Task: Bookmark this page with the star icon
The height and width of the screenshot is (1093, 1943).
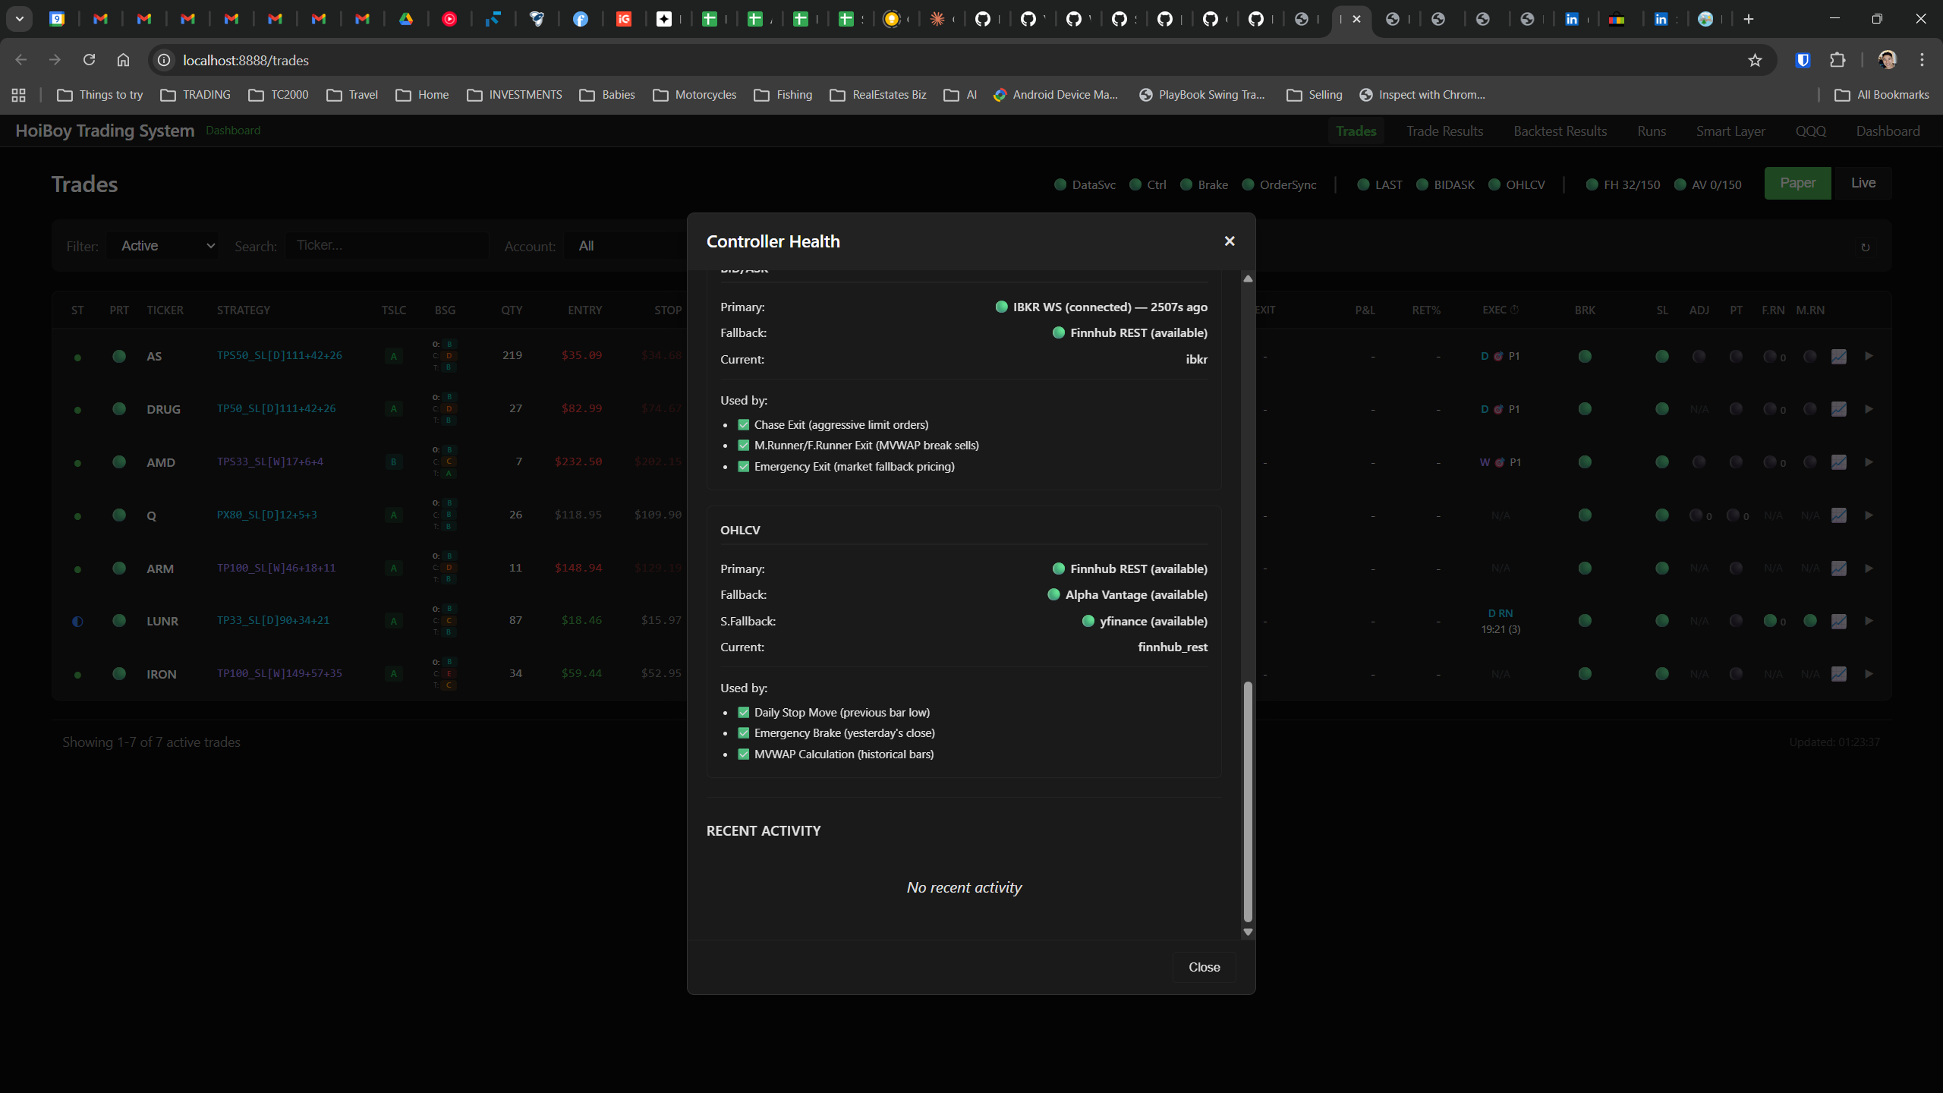Action: (1755, 60)
